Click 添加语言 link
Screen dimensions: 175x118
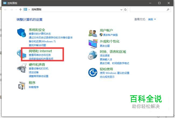(105, 55)
